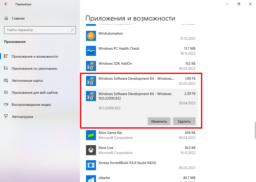Select Приложения для веб-сайтов
The image size is (256, 182).
34,93
